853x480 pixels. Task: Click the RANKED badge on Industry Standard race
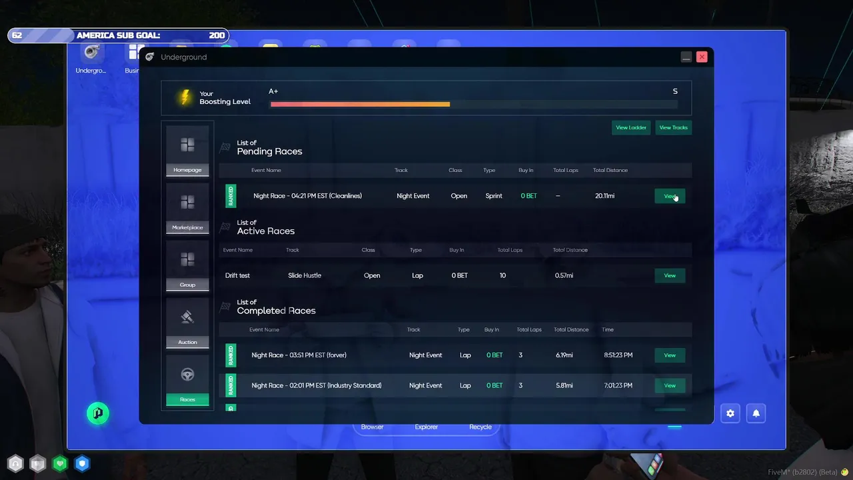tap(231, 385)
